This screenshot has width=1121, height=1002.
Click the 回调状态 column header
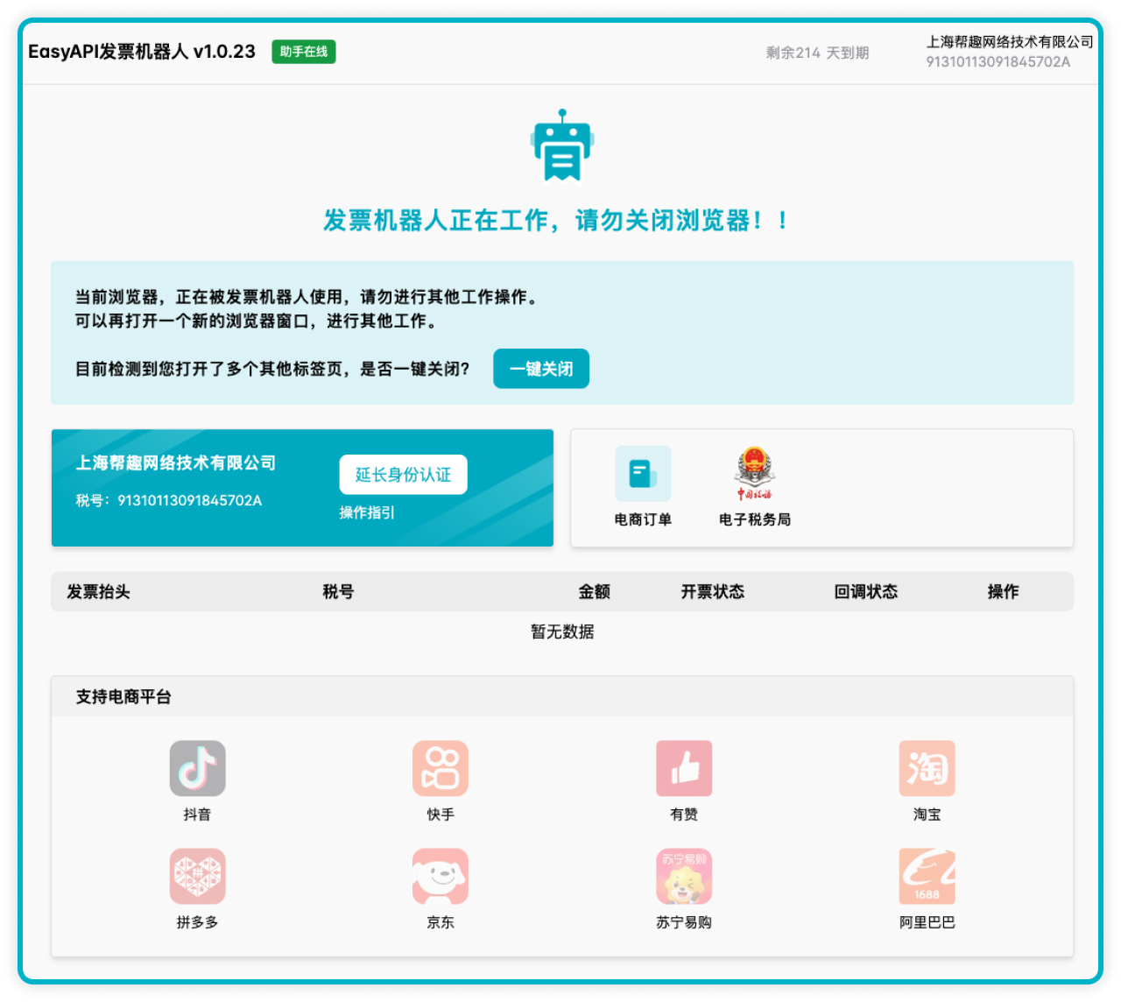[865, 592]
